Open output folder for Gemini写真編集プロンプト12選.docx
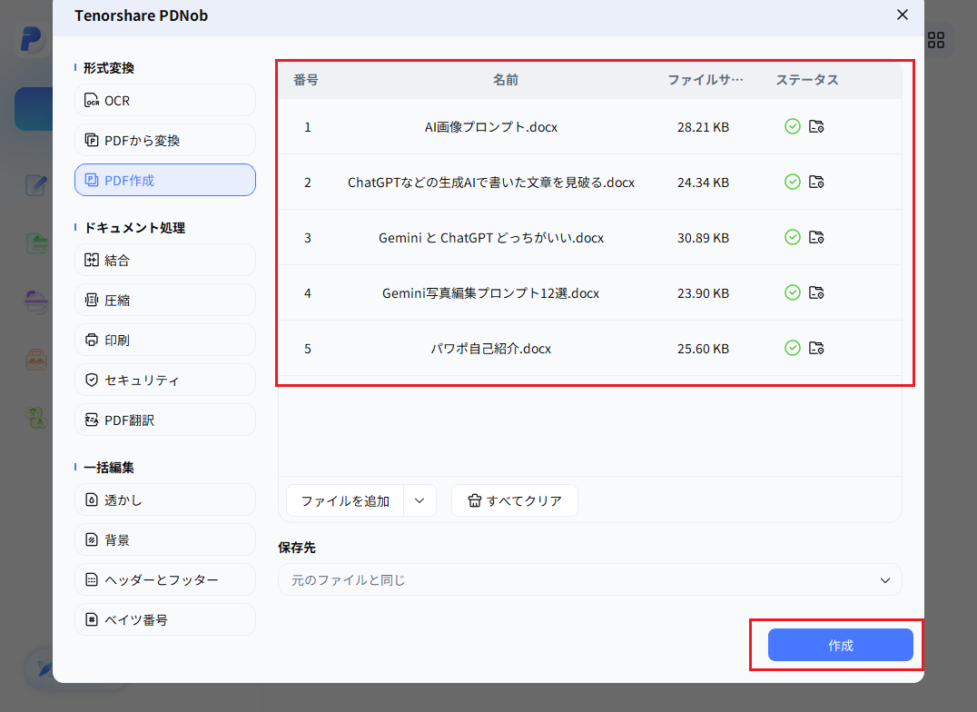Image resolution: width=977 pixels, height=712 pixels. pos(816,292)
